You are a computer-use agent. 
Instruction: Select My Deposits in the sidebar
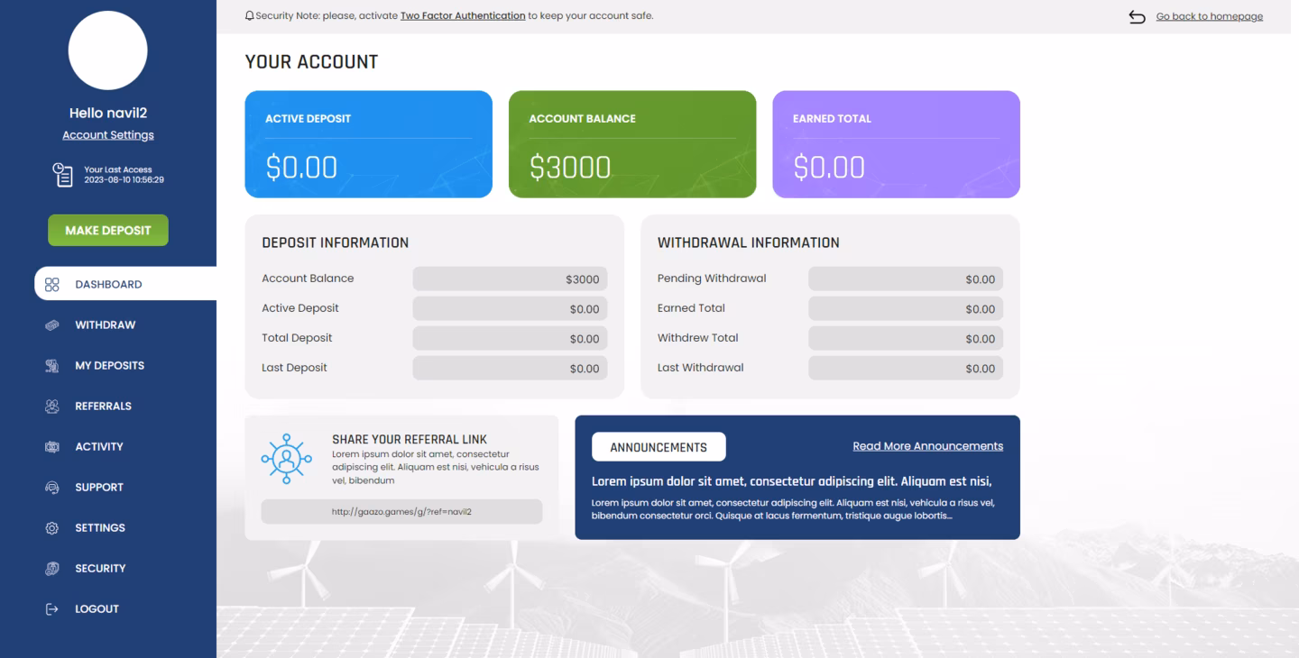[x=109, y=366]
